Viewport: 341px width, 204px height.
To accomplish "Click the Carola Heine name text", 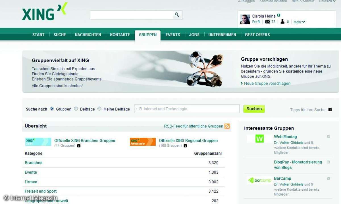I will (x=264, y=16).
